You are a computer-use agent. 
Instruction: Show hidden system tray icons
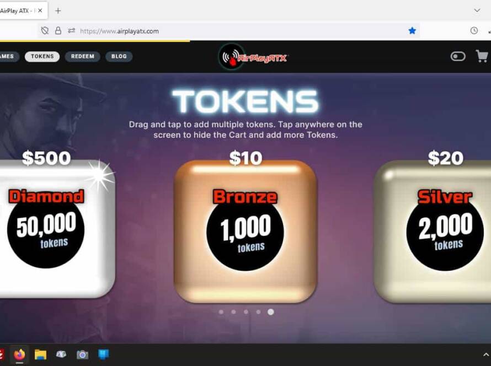tap(485, 355)
